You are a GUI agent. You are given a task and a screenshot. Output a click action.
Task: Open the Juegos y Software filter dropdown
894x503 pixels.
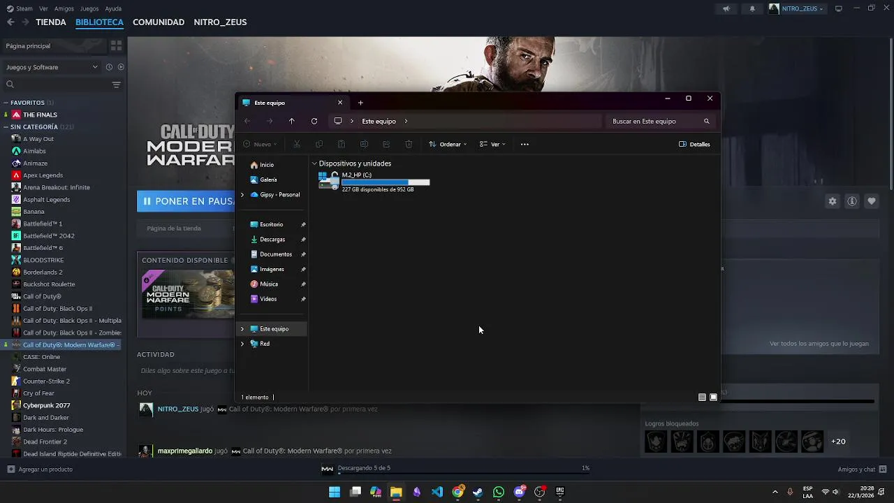click(x=52, y=67)
